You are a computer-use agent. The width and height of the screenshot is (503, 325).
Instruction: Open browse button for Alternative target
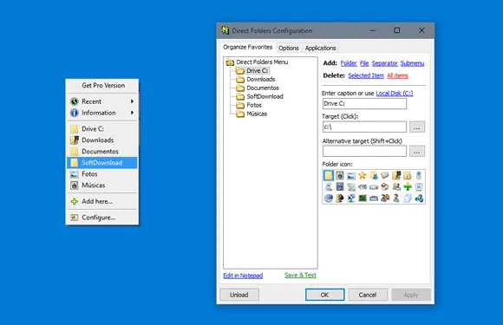click(x=416, y=152)
